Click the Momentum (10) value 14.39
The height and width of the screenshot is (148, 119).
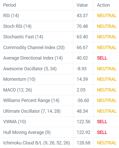tap(82, 79)
